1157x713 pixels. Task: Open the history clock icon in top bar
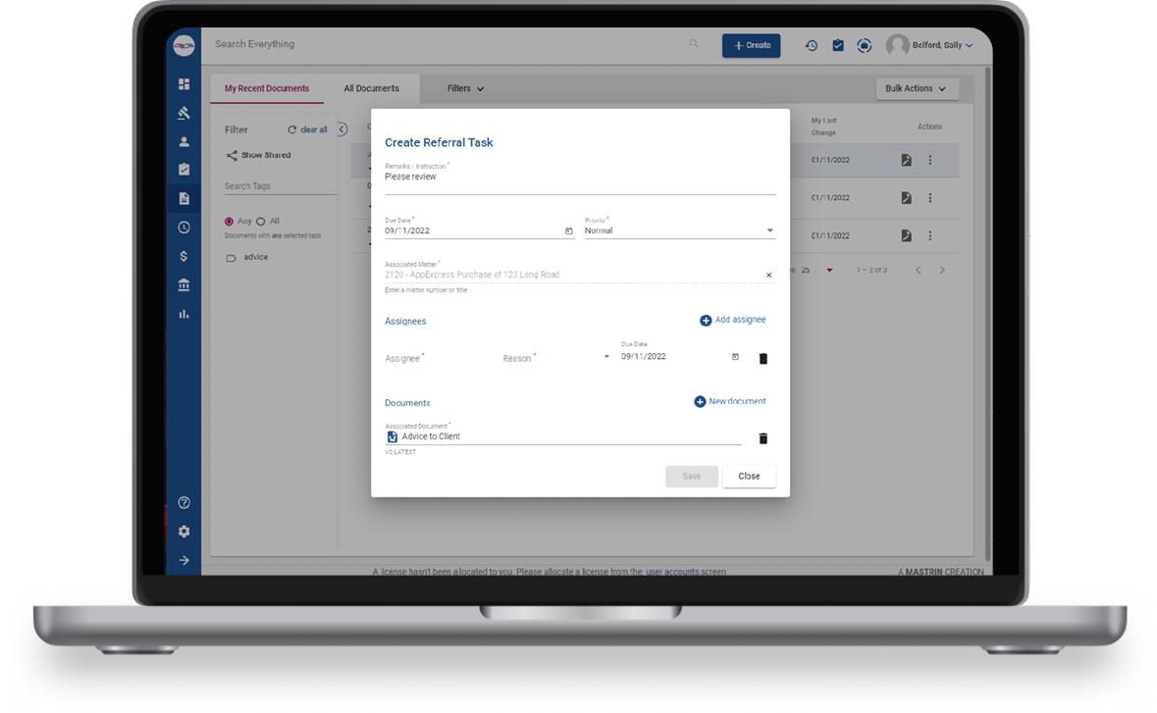[x=811, y=45]
